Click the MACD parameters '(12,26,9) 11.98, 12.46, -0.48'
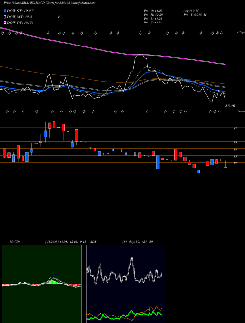Image resolution: width=245 pixels, height=323 pixels. coord(65,242)
